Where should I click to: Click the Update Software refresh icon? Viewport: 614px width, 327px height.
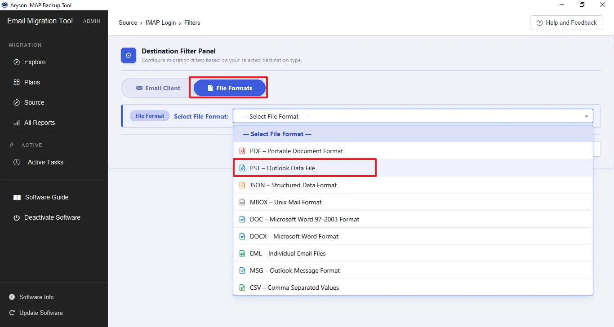tap(12, 313)
